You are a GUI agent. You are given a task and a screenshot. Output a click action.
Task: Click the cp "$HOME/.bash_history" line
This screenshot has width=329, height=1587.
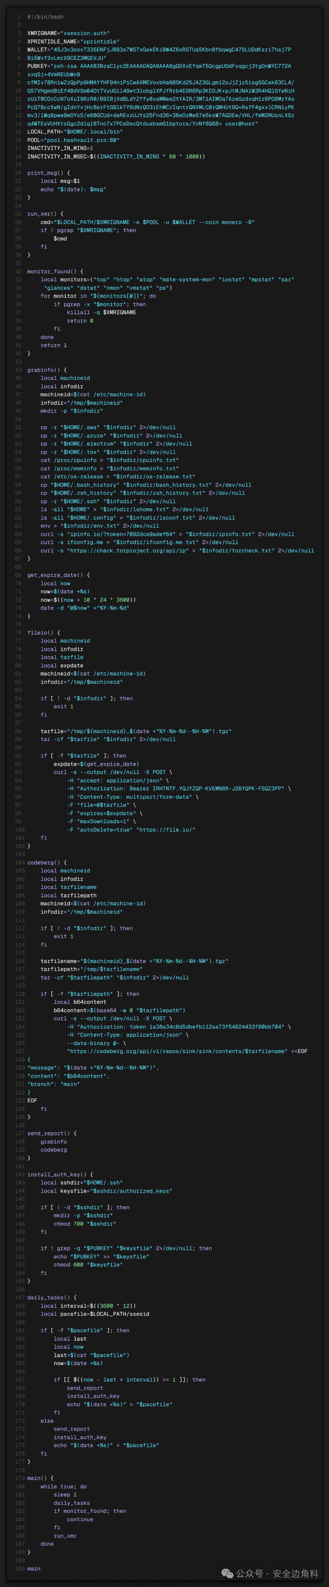[x=146, y=484]
